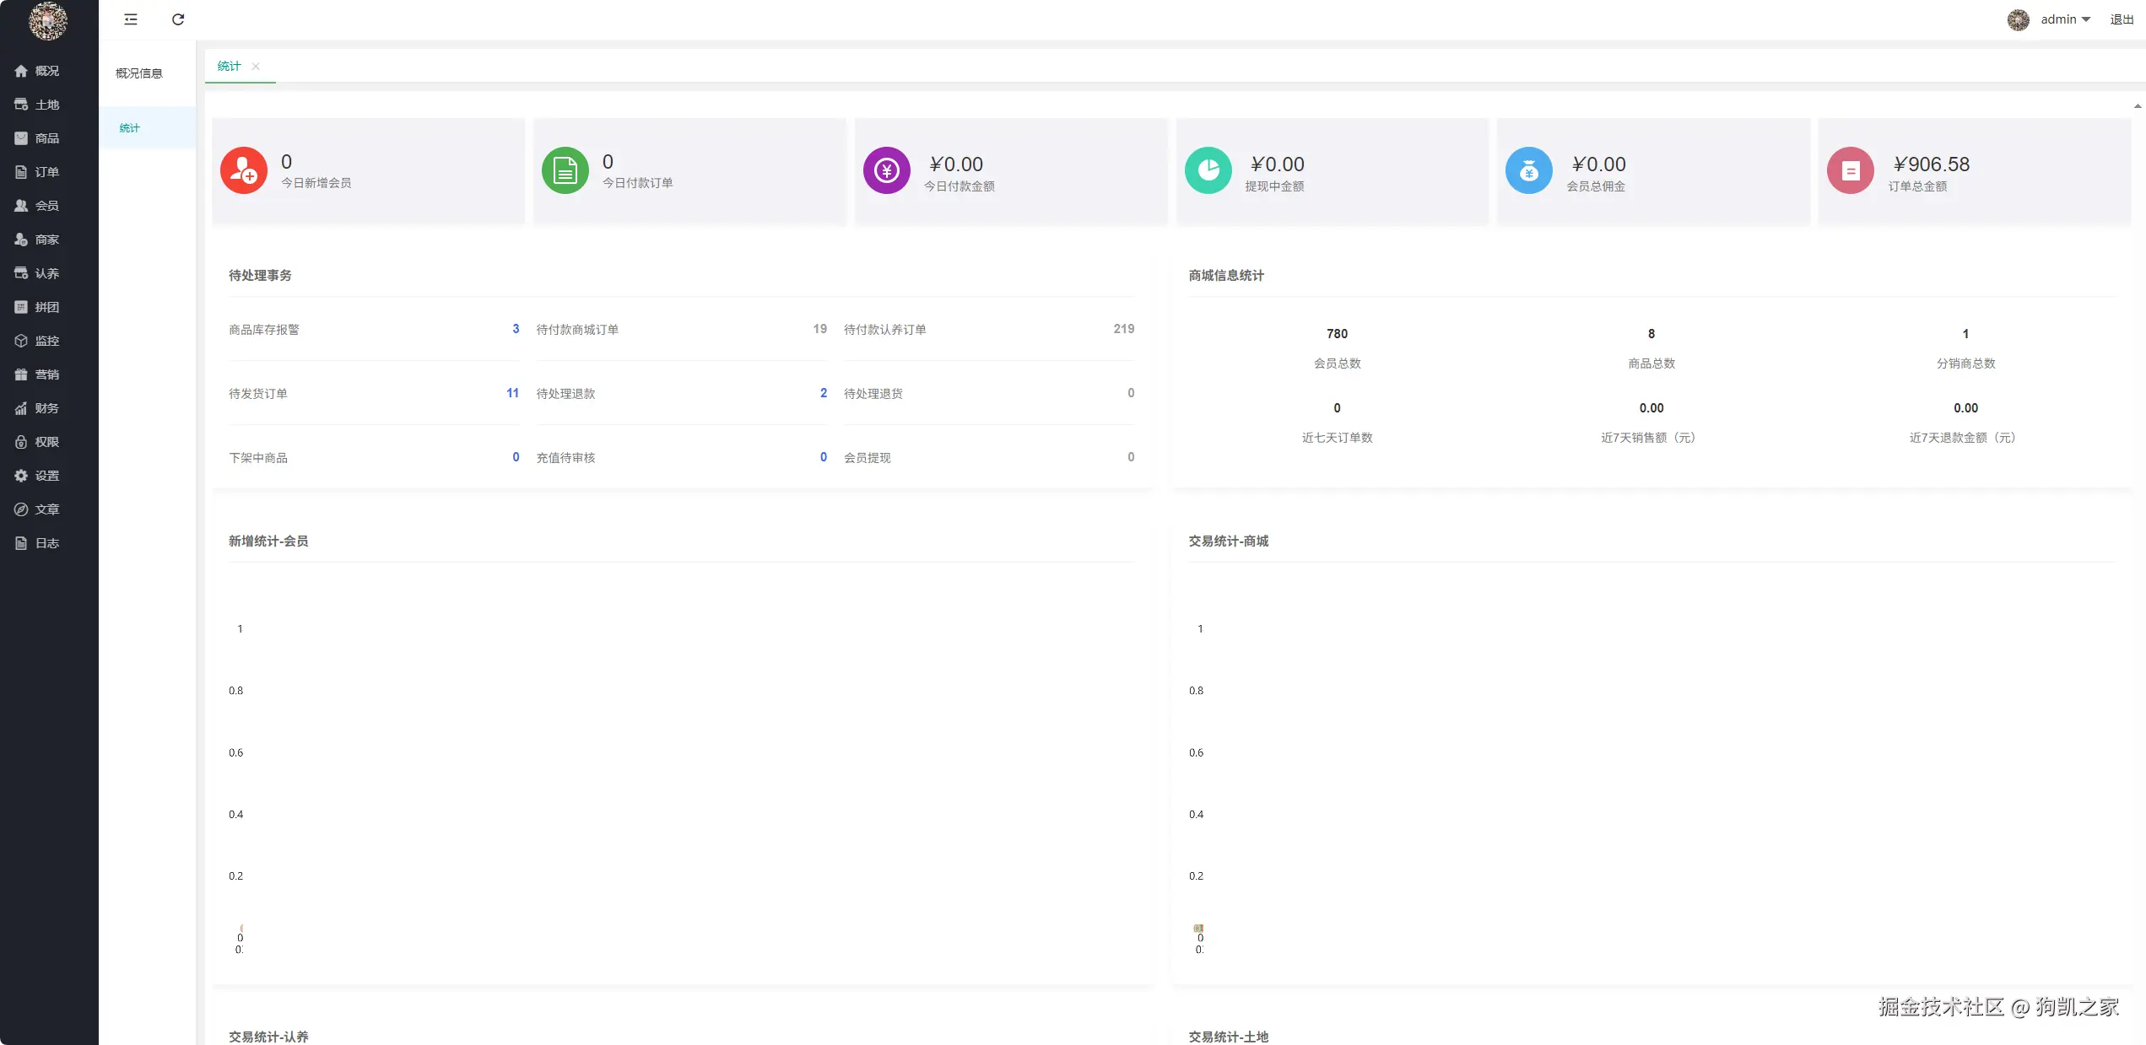The image size is (2146, 1045).
Task: Click the 退出 logout link
Action: point(2122,19)
